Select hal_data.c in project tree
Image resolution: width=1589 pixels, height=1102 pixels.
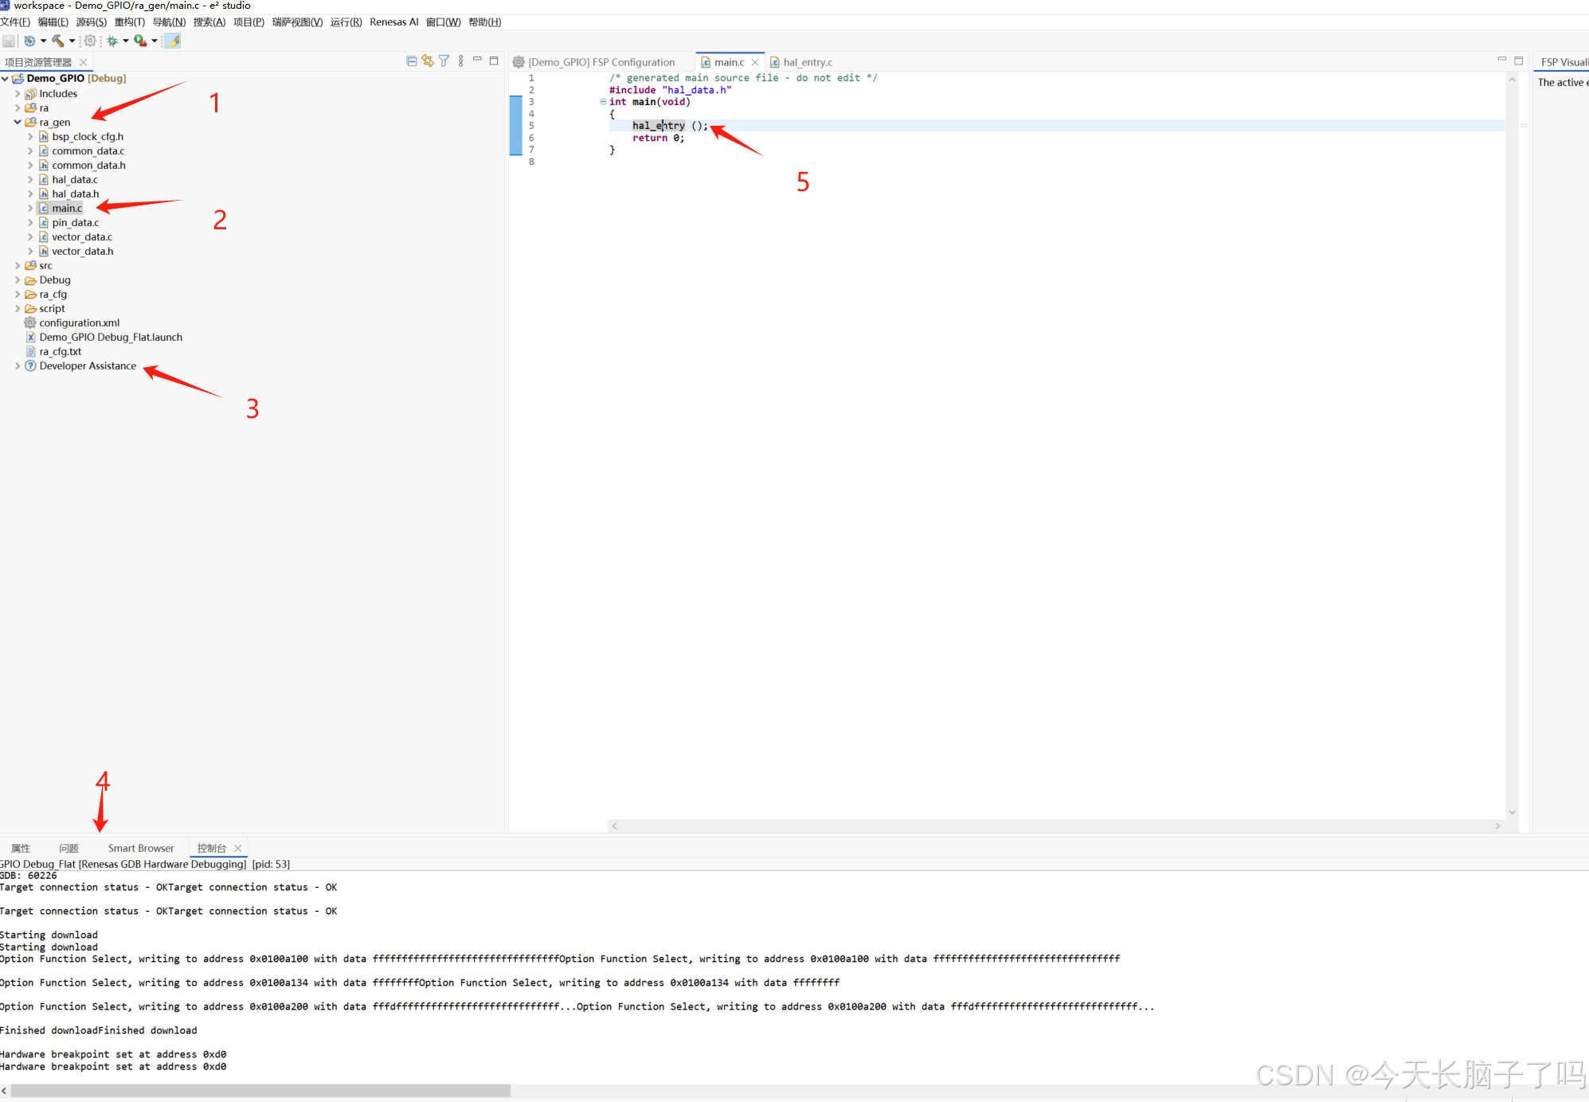click(x=75, y=180)
